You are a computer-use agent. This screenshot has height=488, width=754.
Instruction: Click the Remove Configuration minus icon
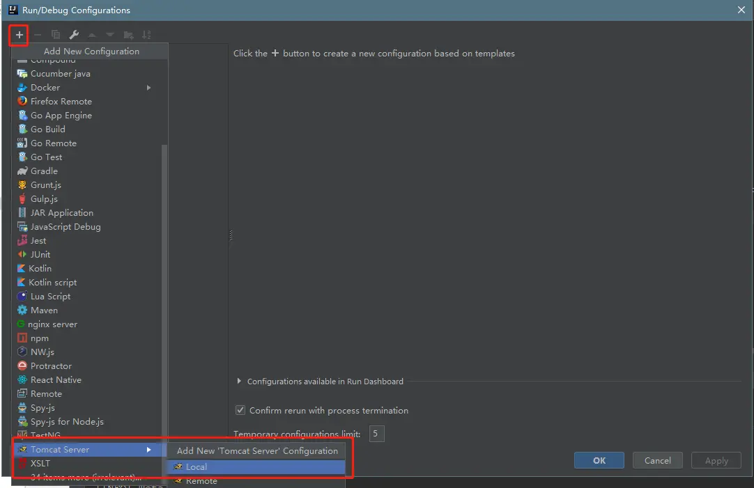point(38,35)
